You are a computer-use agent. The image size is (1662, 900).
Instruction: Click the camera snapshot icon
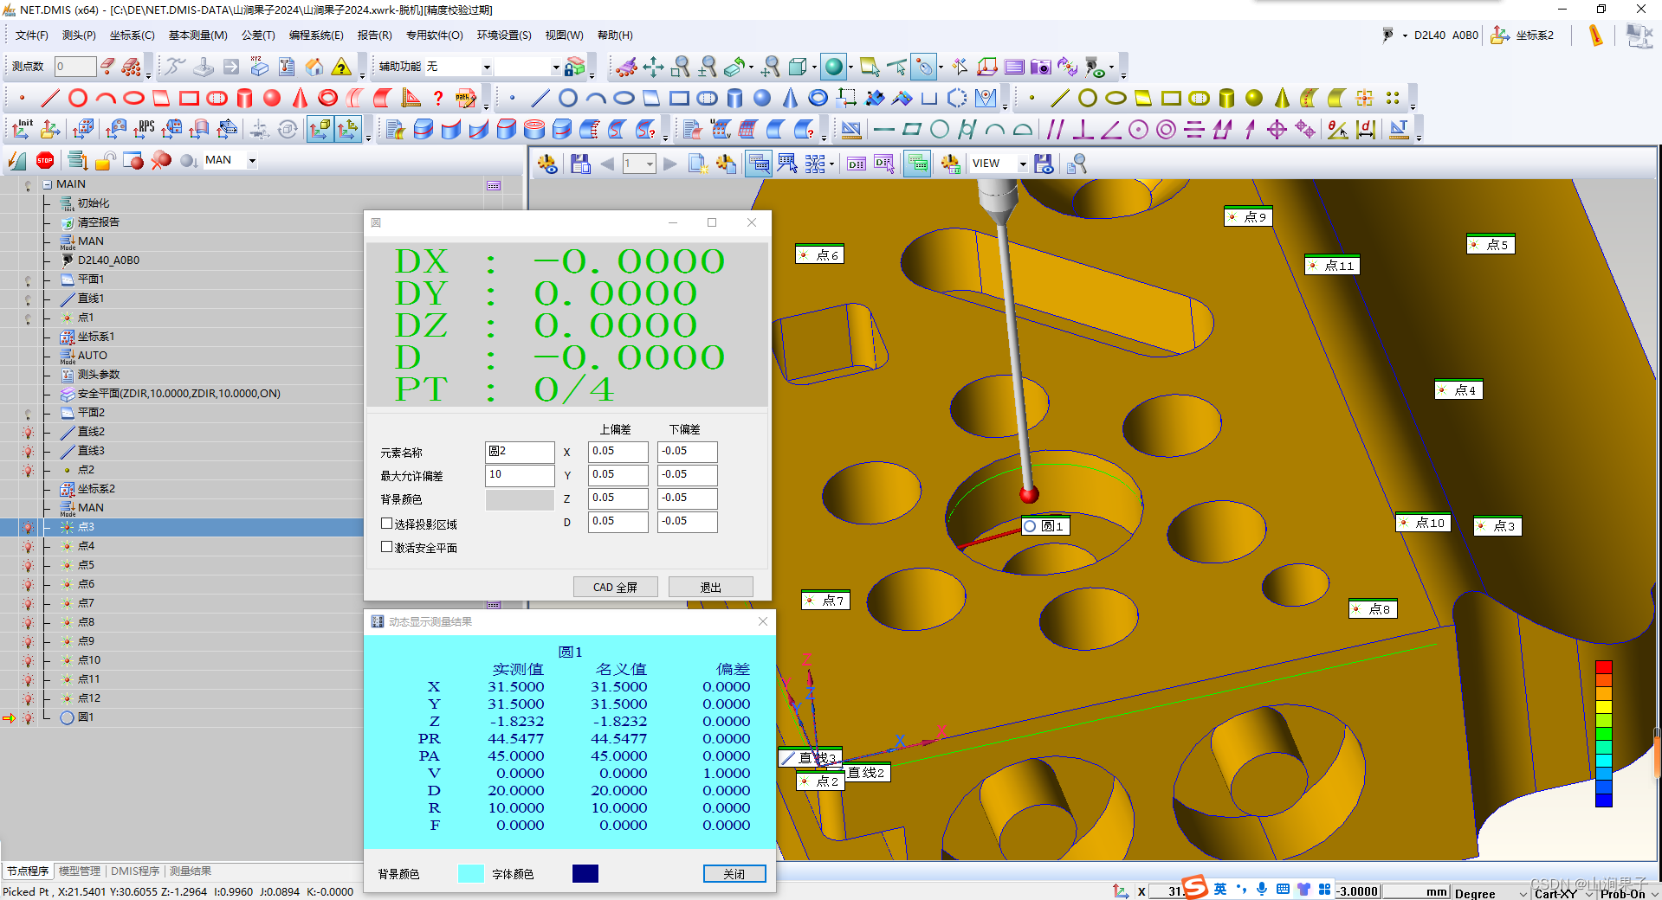pyautogui.click(x=1040, y=67)
